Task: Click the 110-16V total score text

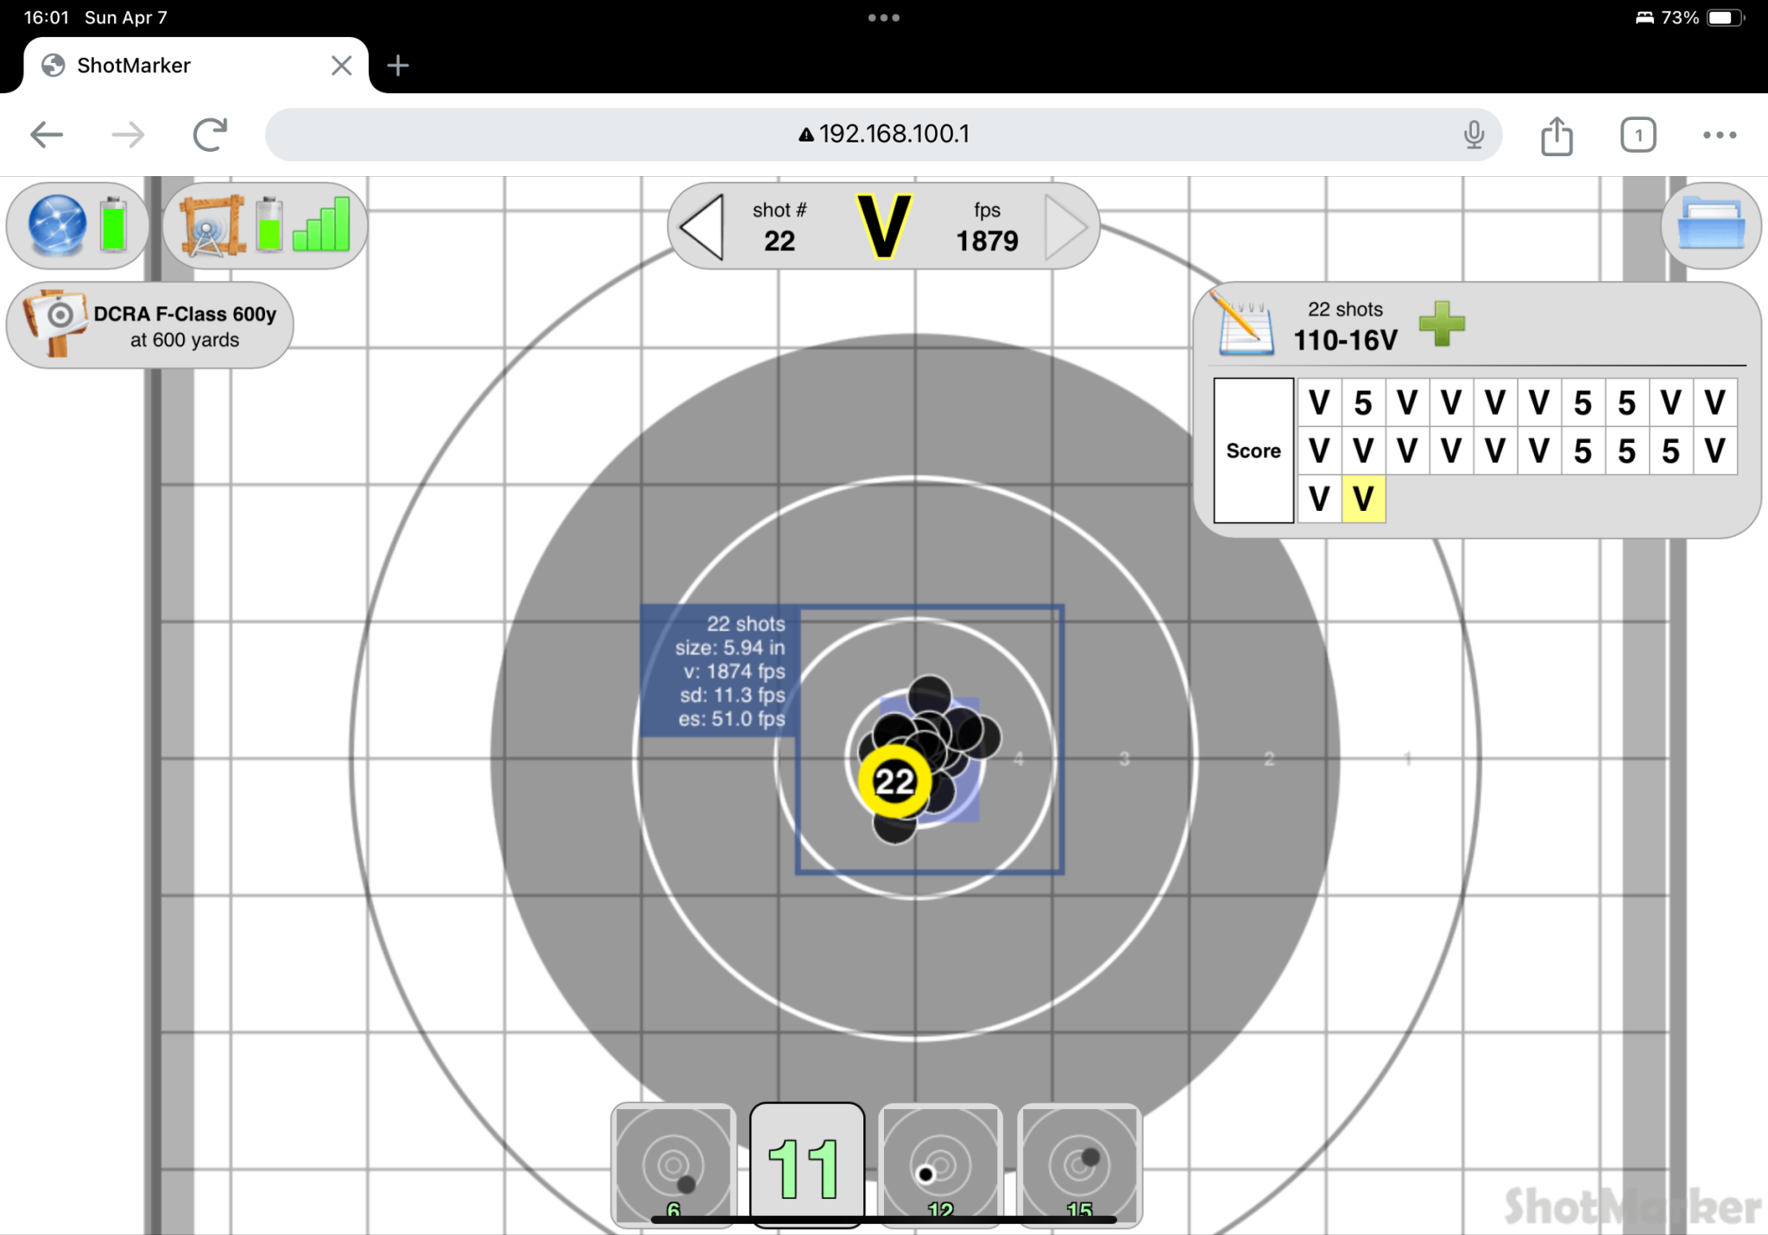Action: (x=1345, y=341)
